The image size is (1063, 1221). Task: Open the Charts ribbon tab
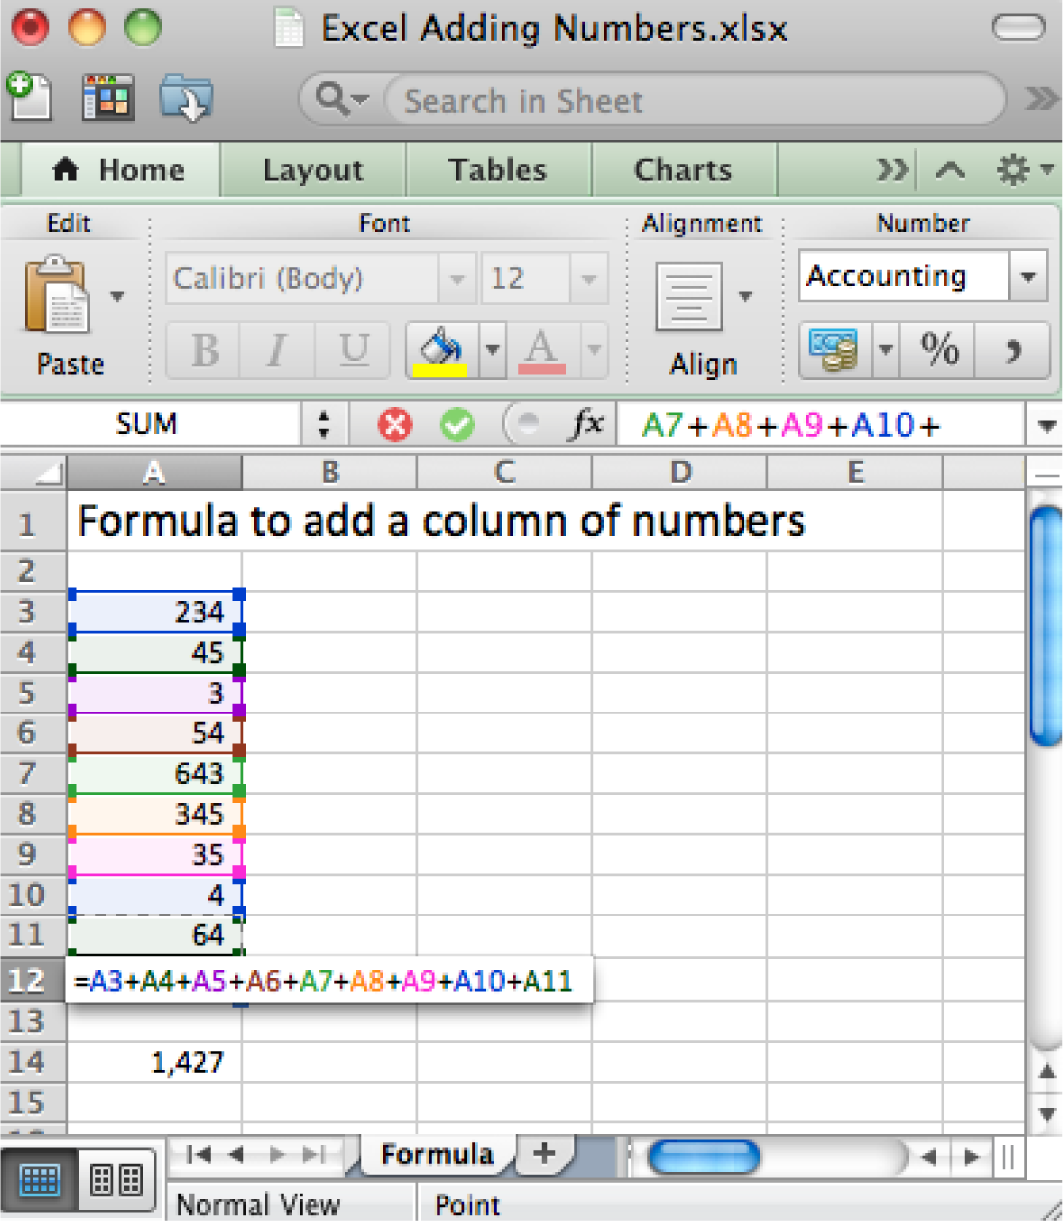point(683,171)
